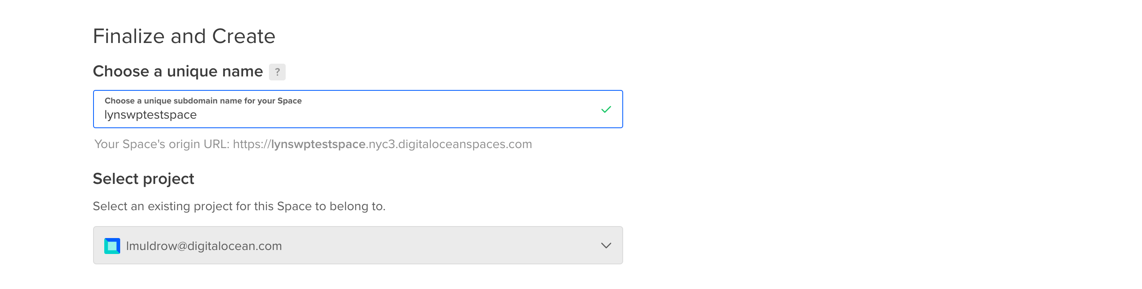Click the question mark help icon
Screen dimensions: 1142x289
(x=277, y=72)
